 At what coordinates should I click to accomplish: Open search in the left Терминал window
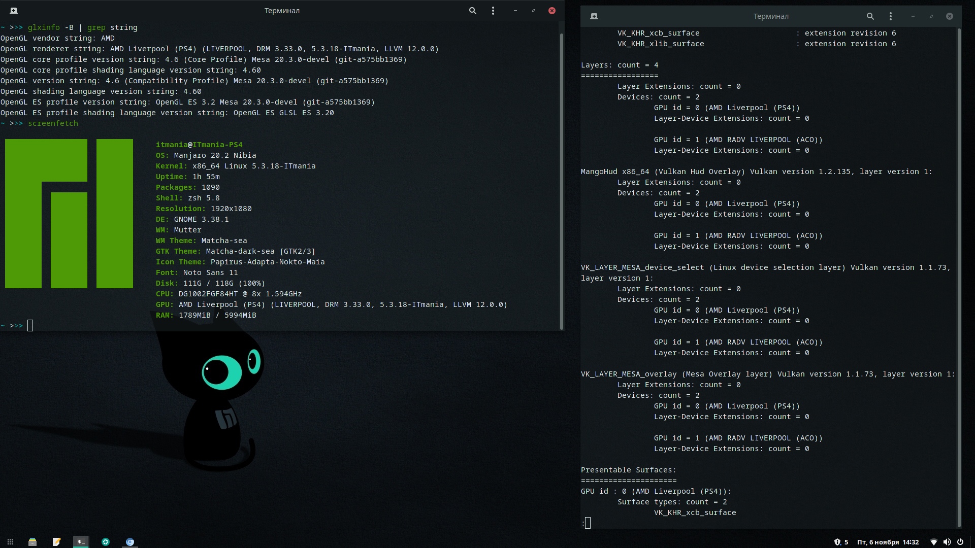(472, 10)
